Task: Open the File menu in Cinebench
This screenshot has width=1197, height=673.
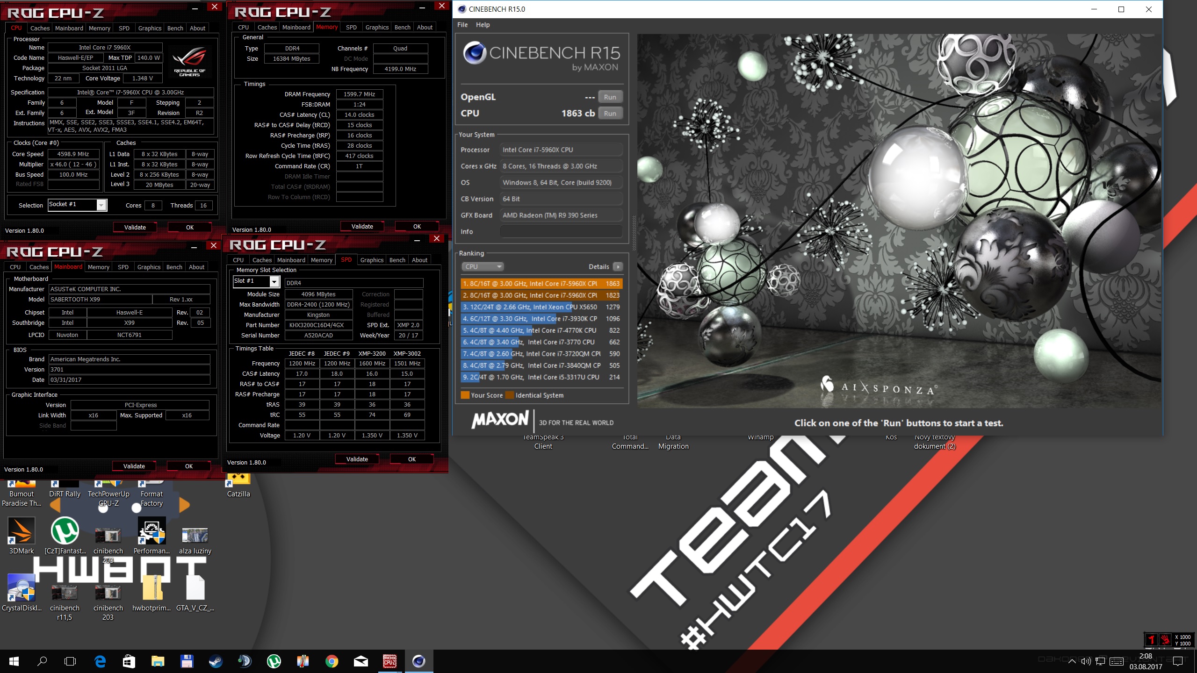Action: [462, 25]
